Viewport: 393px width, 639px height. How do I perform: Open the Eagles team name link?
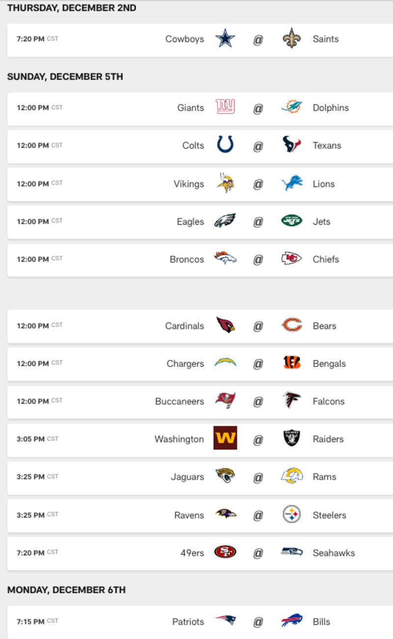click(190, 222)
